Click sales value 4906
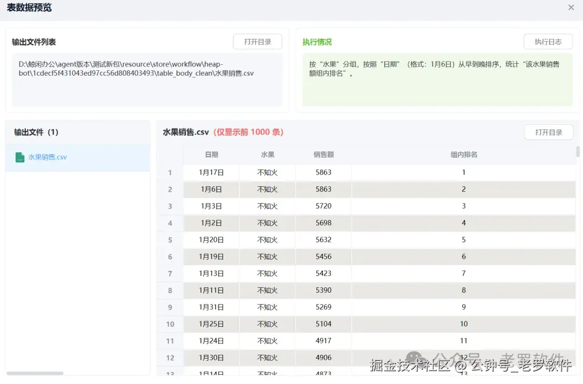This screenshot has height=384, width=583. coord(323,358)
